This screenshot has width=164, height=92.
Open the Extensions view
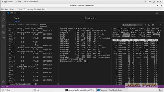click(3, 39)
